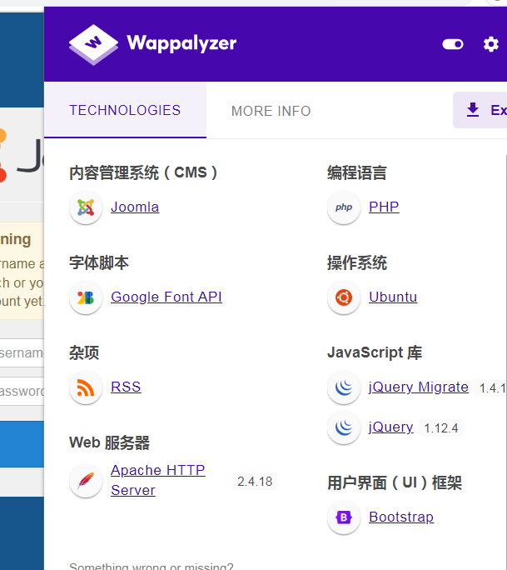Click the jQuery Migrate icon

344,387
